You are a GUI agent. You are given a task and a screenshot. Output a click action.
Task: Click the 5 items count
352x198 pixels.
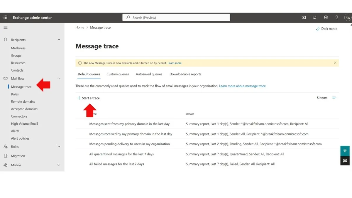pyautogui.click(x=322, y=98)
